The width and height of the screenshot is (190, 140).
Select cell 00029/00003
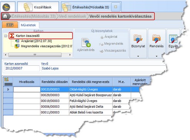[55, 95]
